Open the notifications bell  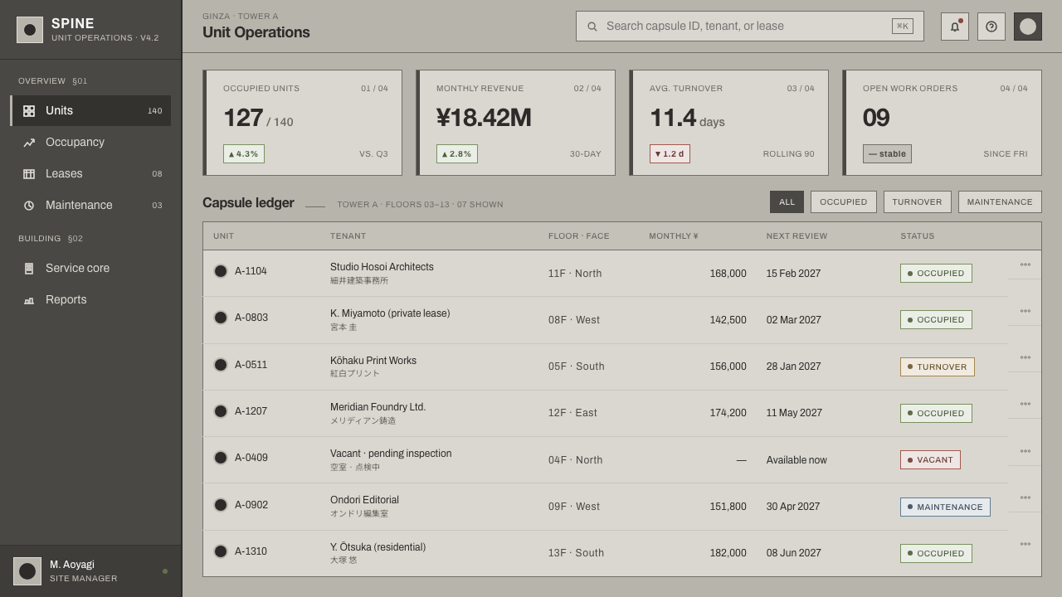[955, 27]
